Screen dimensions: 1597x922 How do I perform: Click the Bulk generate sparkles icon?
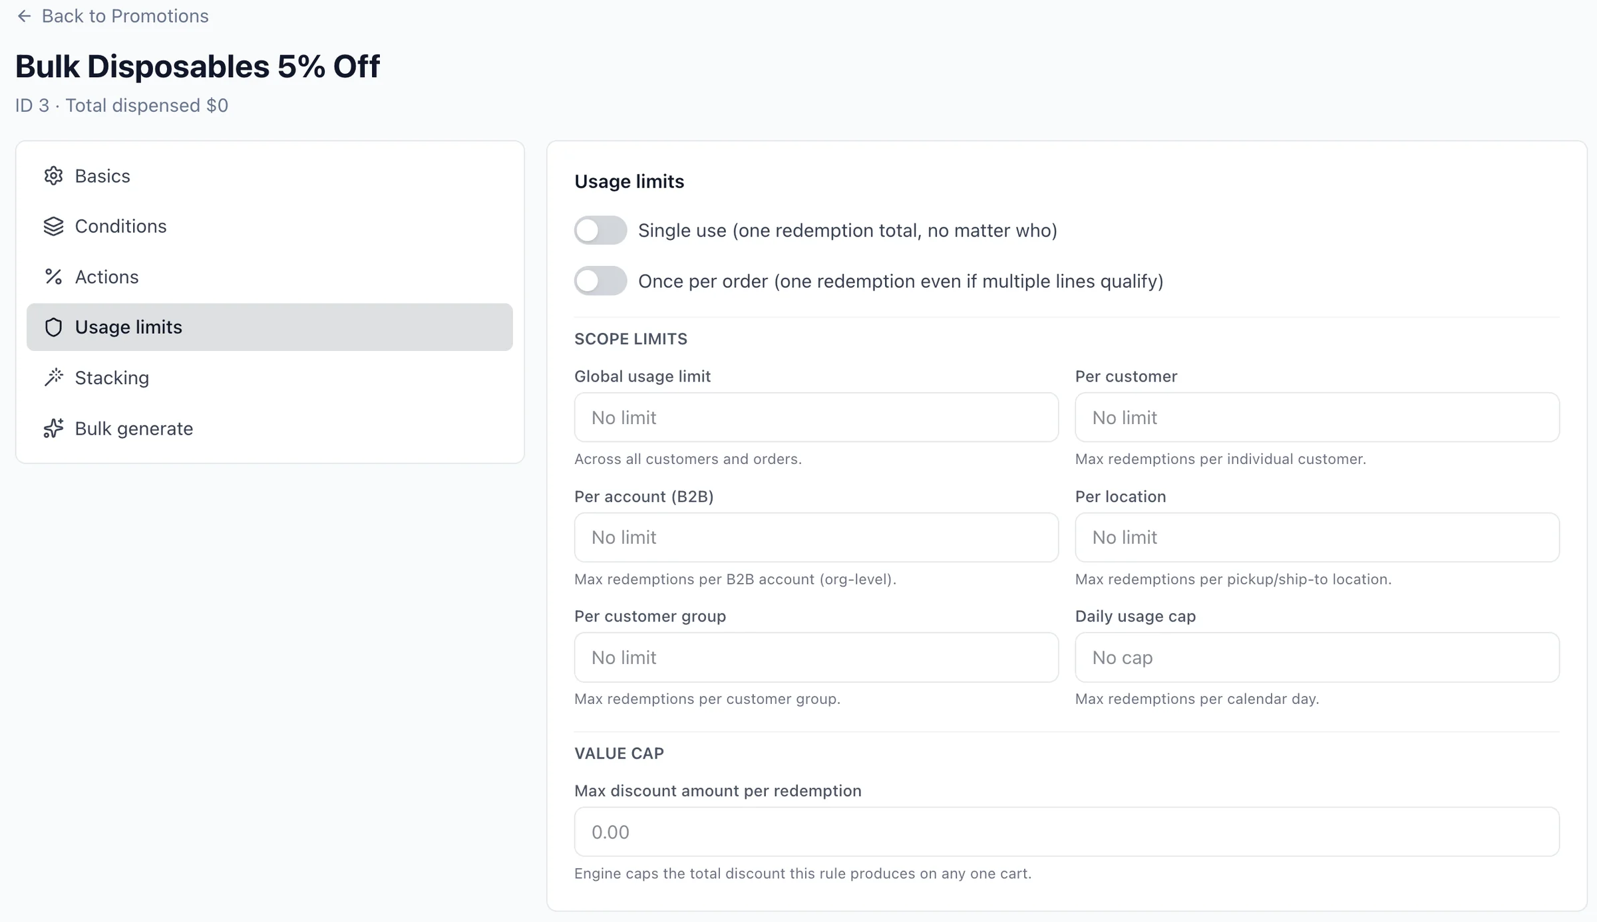click(x=53, y=429)
